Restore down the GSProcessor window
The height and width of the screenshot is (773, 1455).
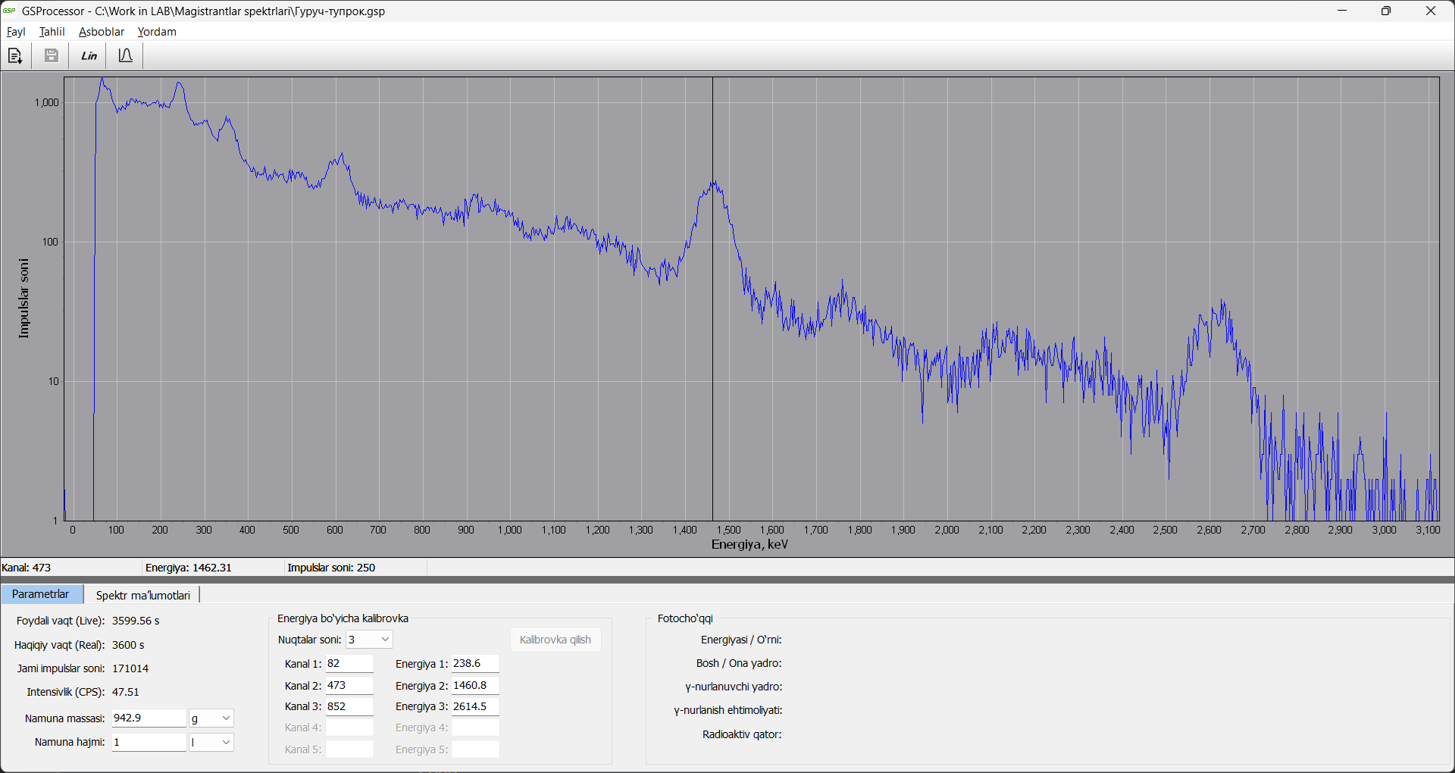coord(1386,11)
